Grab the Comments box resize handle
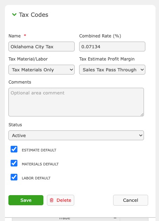Image resolution: width=159 pixels, height=221 pixels. (142, 115)
